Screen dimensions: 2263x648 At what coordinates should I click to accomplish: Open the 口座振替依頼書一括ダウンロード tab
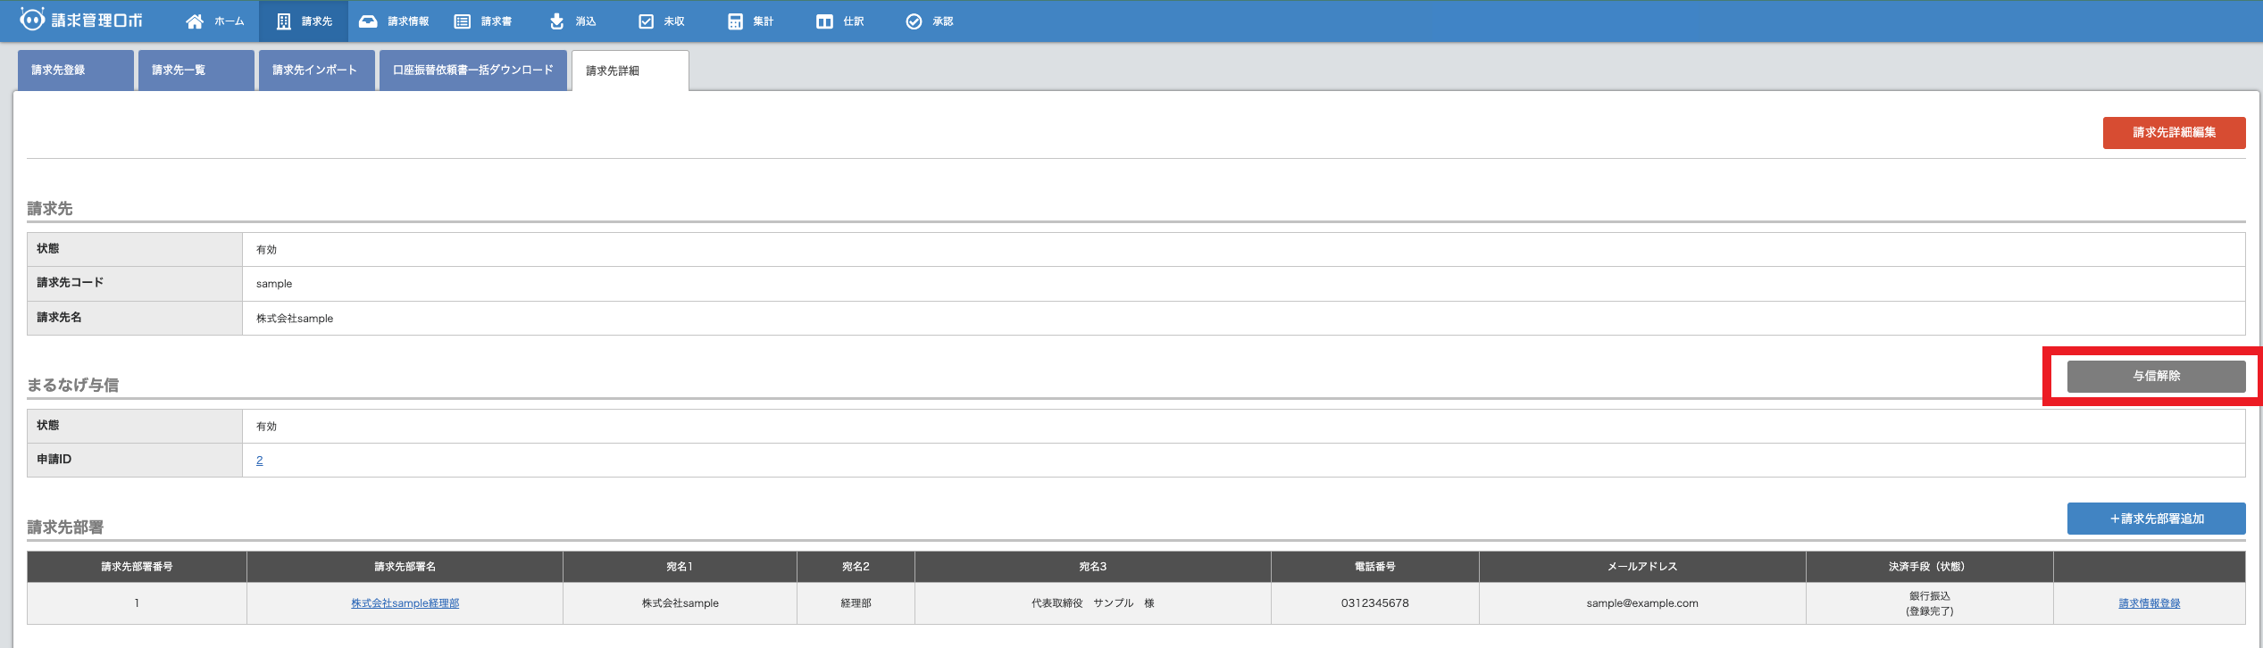pyautogui.click(x=473, y=71)
